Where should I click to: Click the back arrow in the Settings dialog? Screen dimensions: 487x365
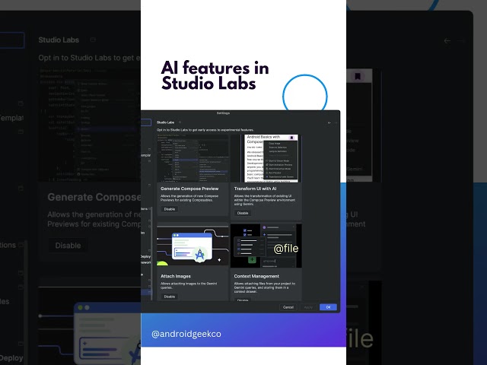coord(329,122)
